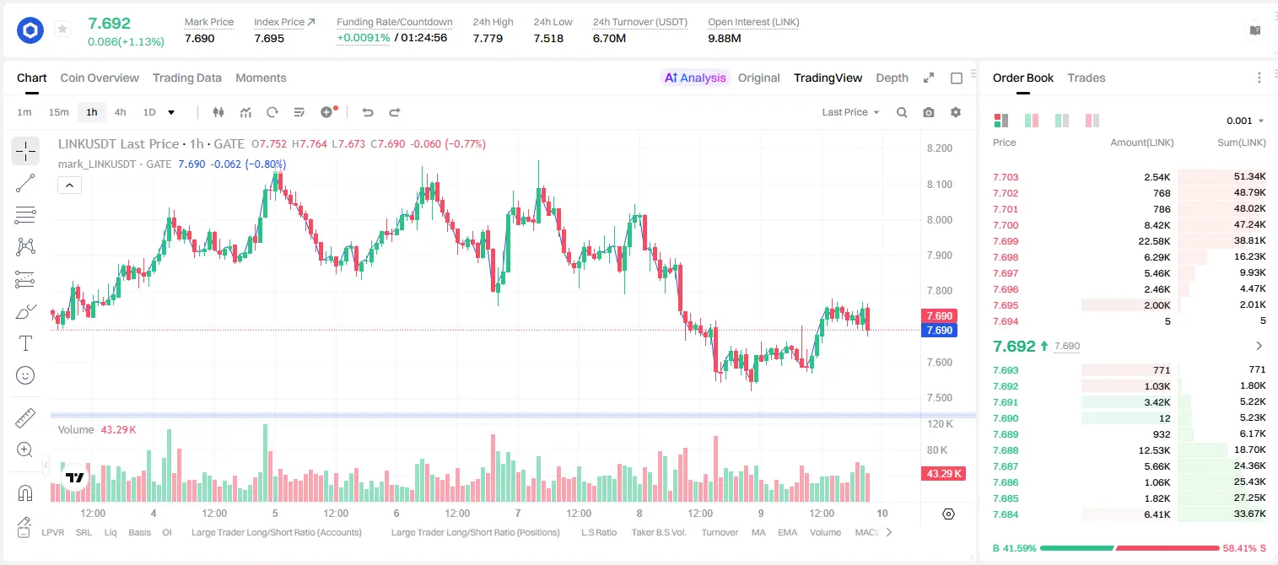Select the trend line drawing tool
1278x565 pixels.
pos(25,183)
